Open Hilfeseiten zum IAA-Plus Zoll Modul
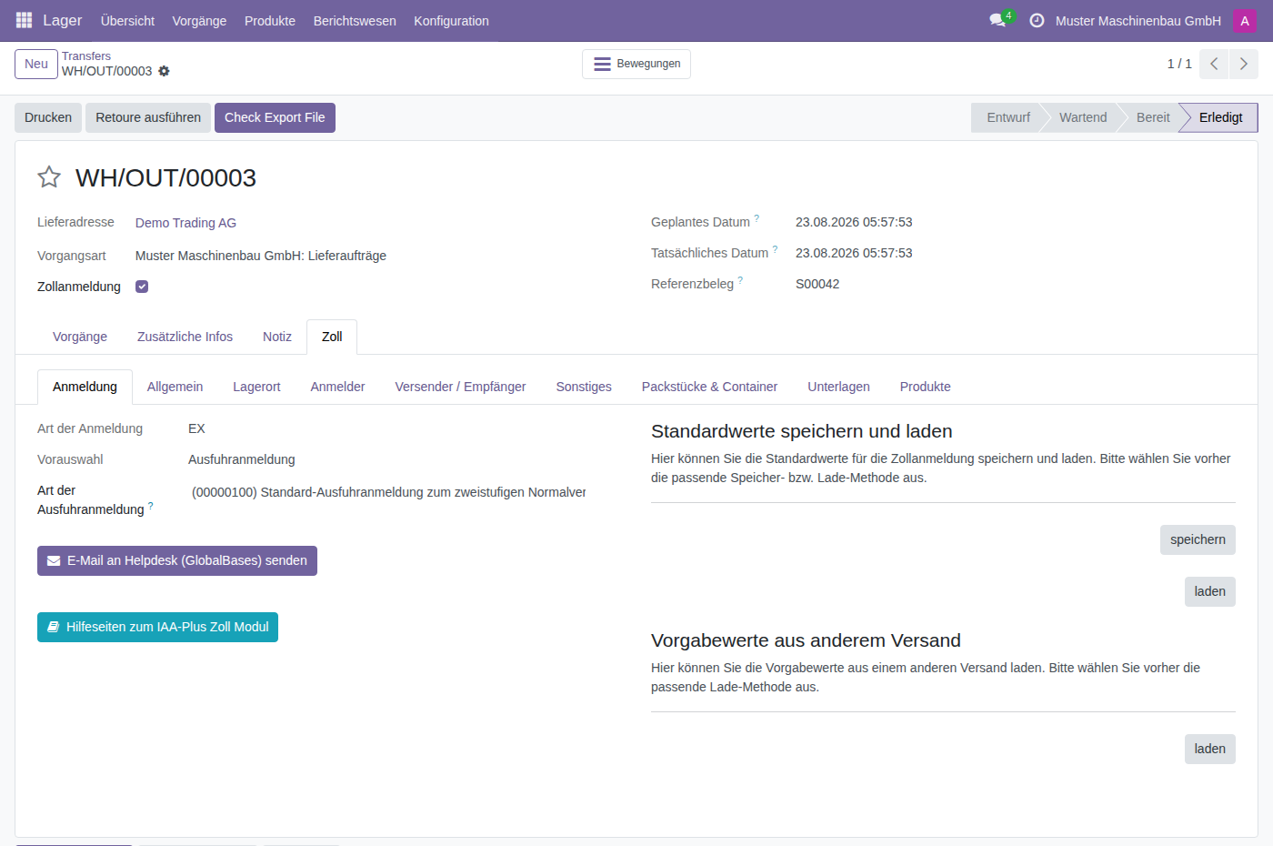Image resolution: width=1273 pixels, height=846 pixels. tap(157, 627)
